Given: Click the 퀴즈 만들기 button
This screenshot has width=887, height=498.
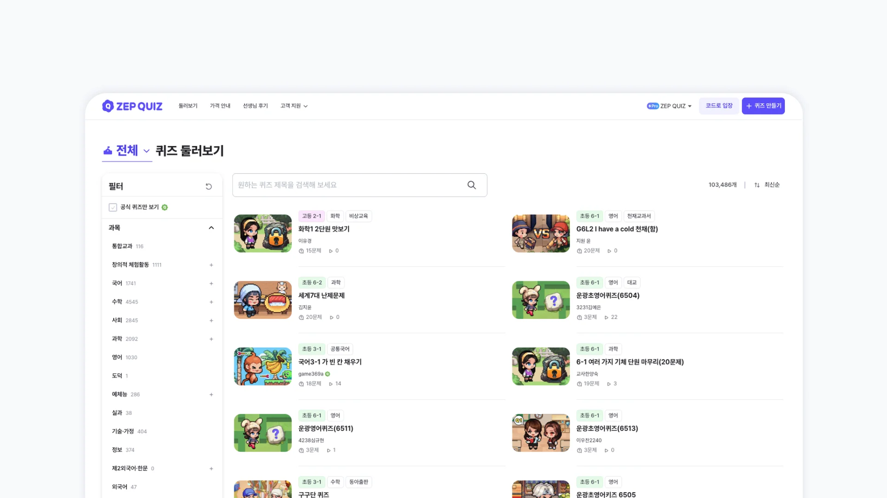Looking at the screenshot, I should [x=763, y=106].
